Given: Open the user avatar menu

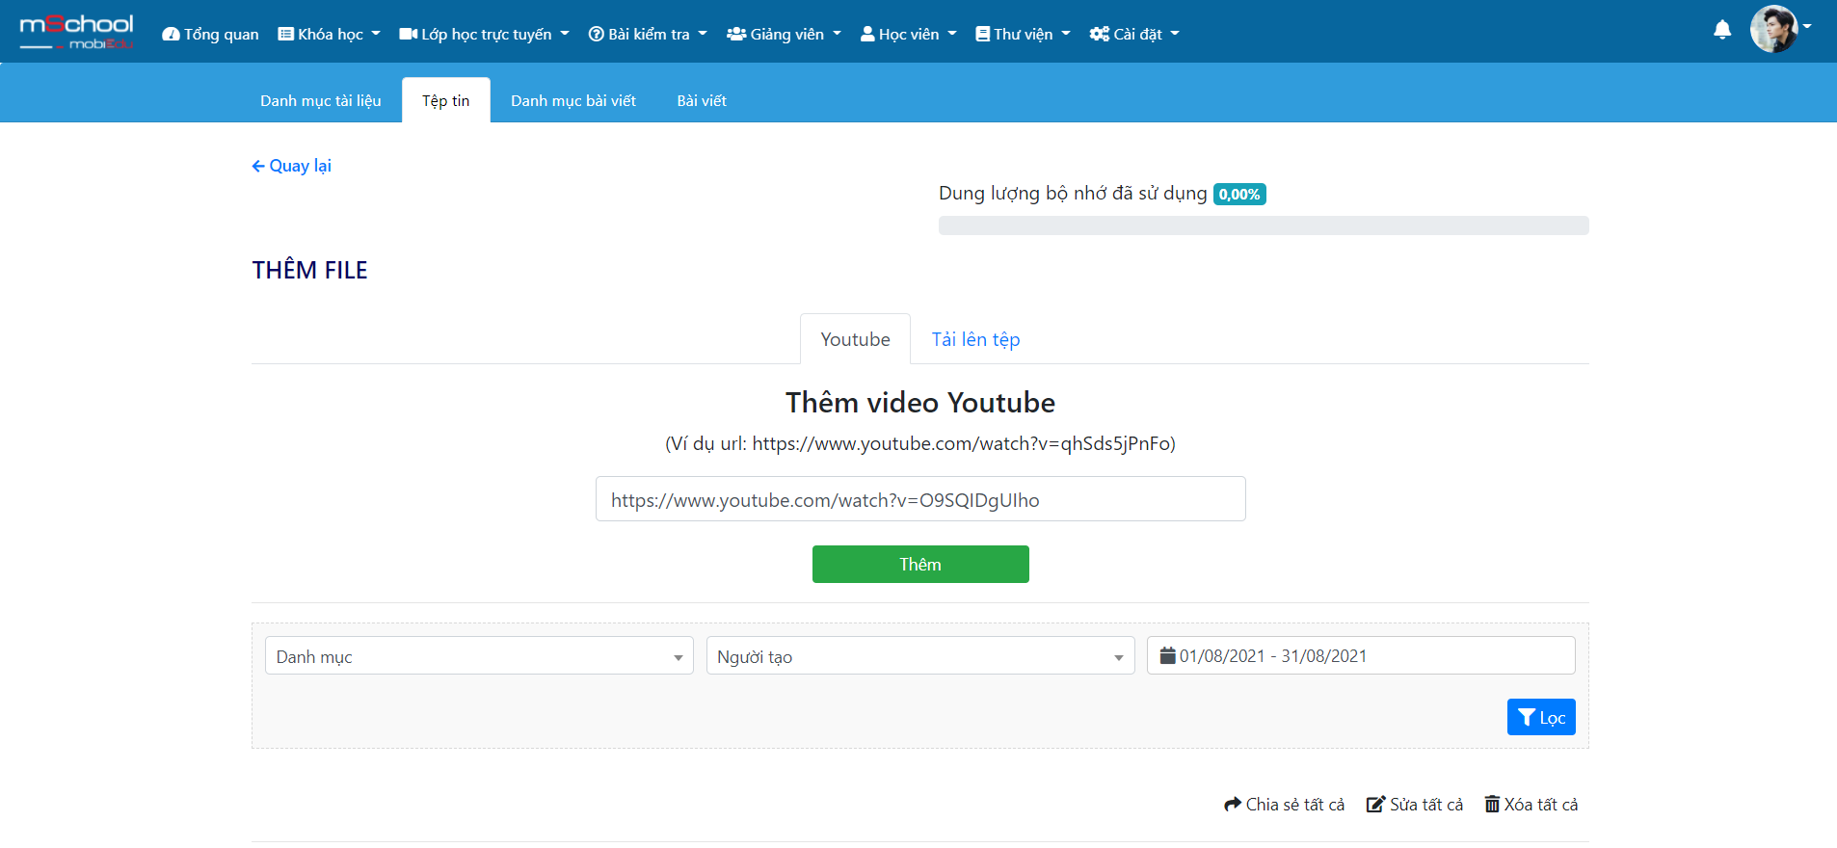Looking at the screenshot, I should pos(1780,29).
